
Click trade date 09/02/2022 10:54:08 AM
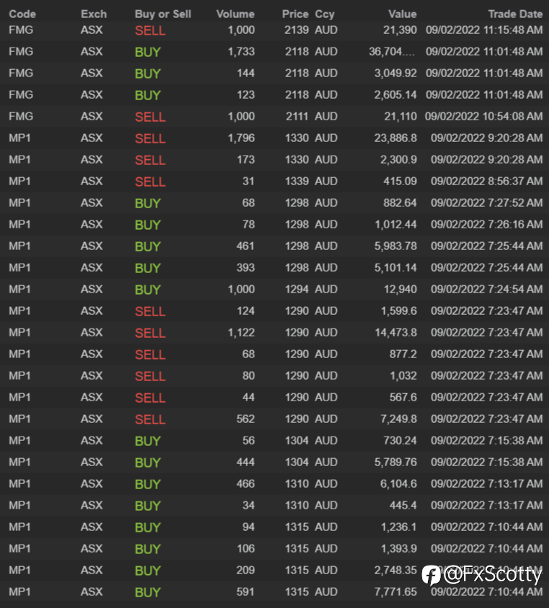tap(483, 116)
